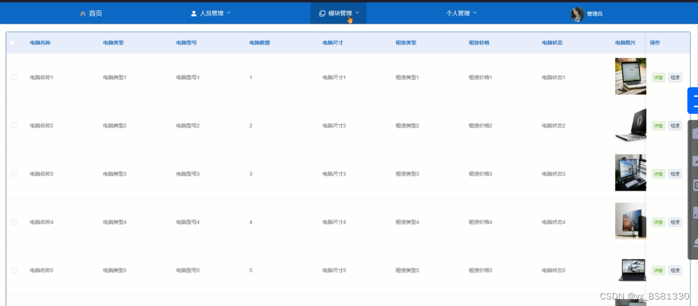Open the laptop thumbnail of 电脑名称1
698x306 pixels.
[x=630, y=76]
